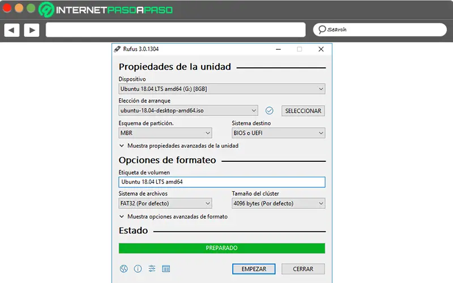This screenshot has width=453, height=283.
Task: Open the Dispositivo device dropdown
Action: 222,89
